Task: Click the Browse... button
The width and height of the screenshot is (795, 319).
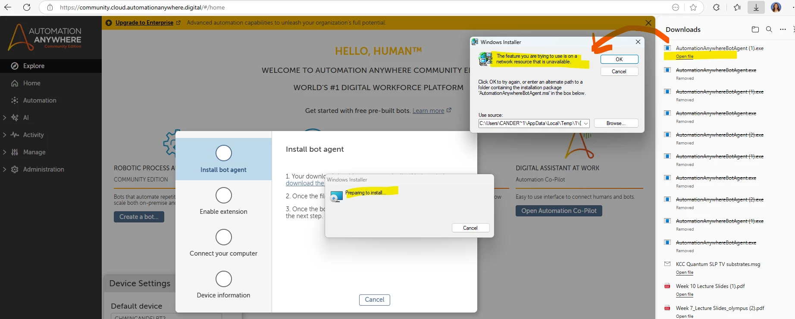Action: point(616,123)
